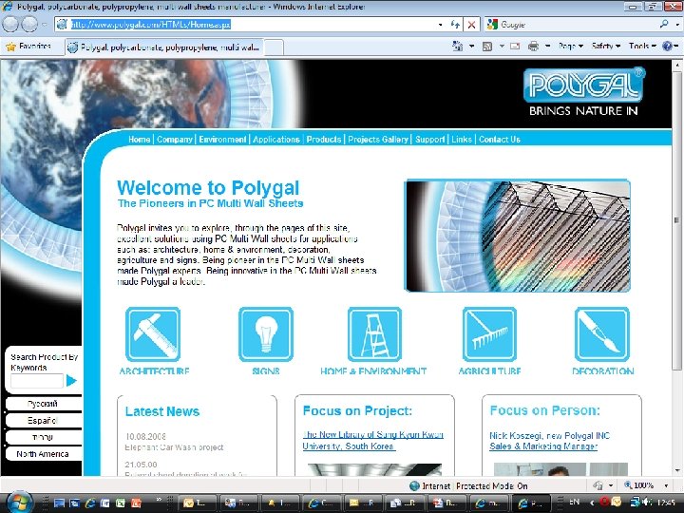Screen dimensions: 684x513
Task: Open the Elephant Car Wash project news
Action: 174,447
